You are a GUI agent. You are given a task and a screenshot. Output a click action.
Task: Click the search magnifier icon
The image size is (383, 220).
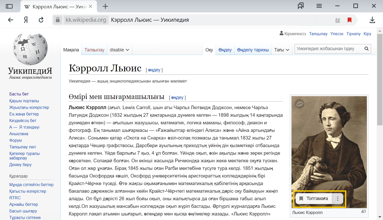pyautogui.click(x=367, y=49)
